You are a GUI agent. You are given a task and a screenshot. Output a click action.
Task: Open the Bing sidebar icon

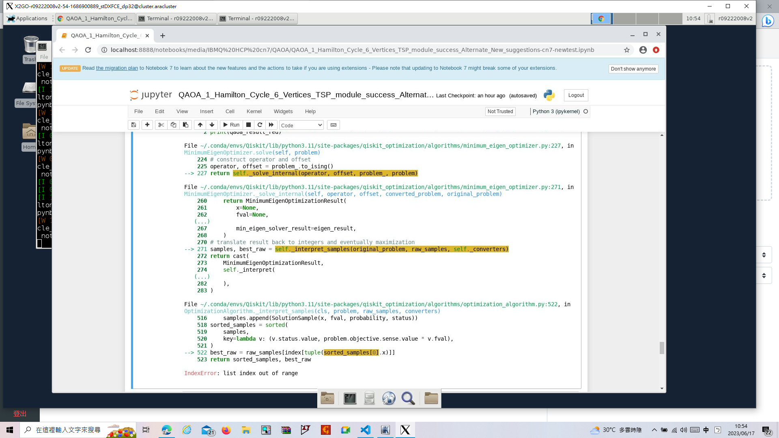(x=768, y=21)
